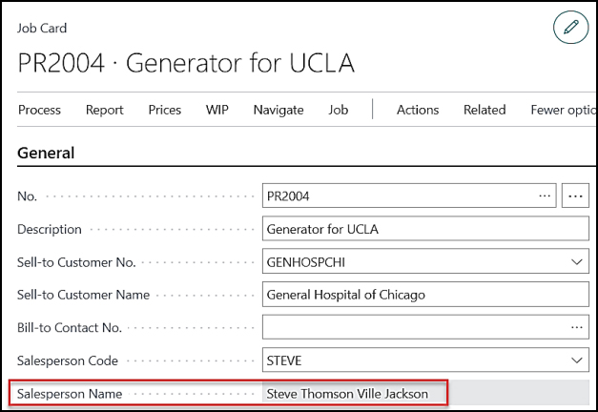Screen dimensions: 598x412
Task: Open the Report menu
Action: [105, 110]
